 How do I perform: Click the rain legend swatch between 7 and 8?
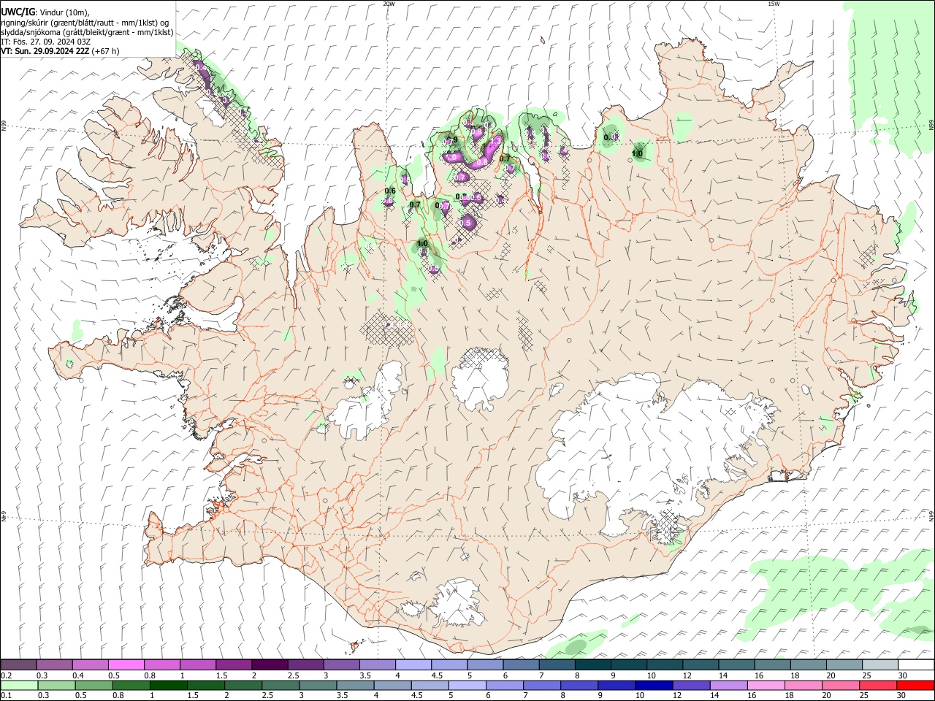(542, 685)
